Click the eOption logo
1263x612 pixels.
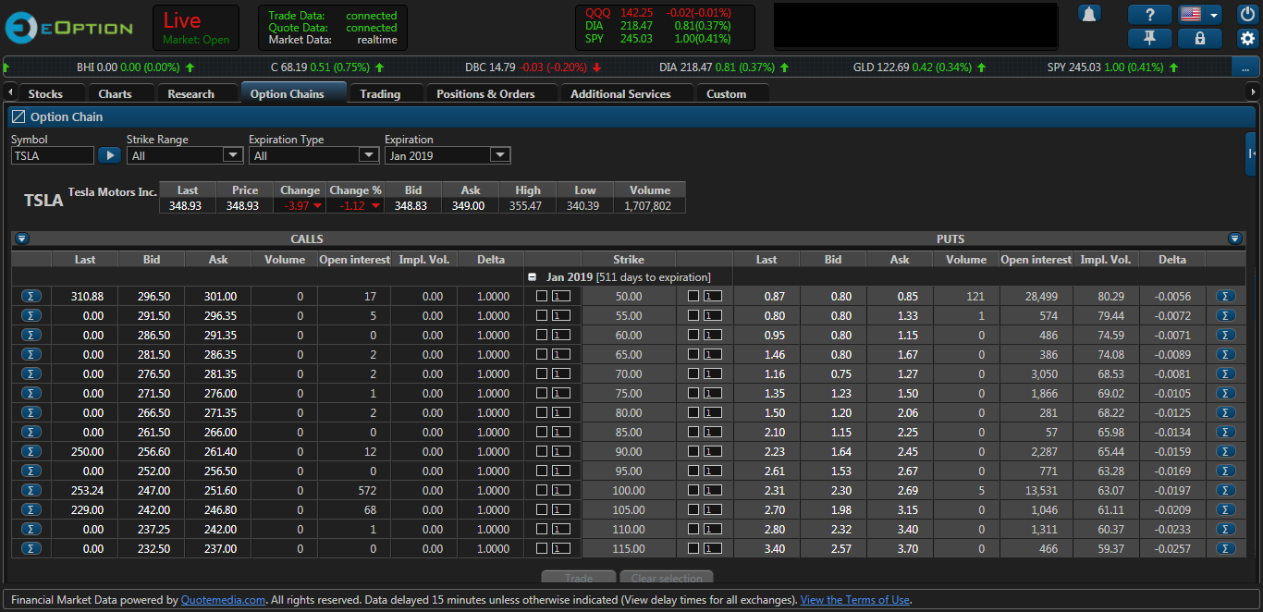click(68, 28)
